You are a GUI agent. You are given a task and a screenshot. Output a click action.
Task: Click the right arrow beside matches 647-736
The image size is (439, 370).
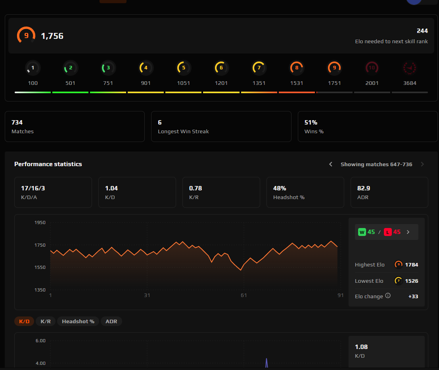[422, 164]
